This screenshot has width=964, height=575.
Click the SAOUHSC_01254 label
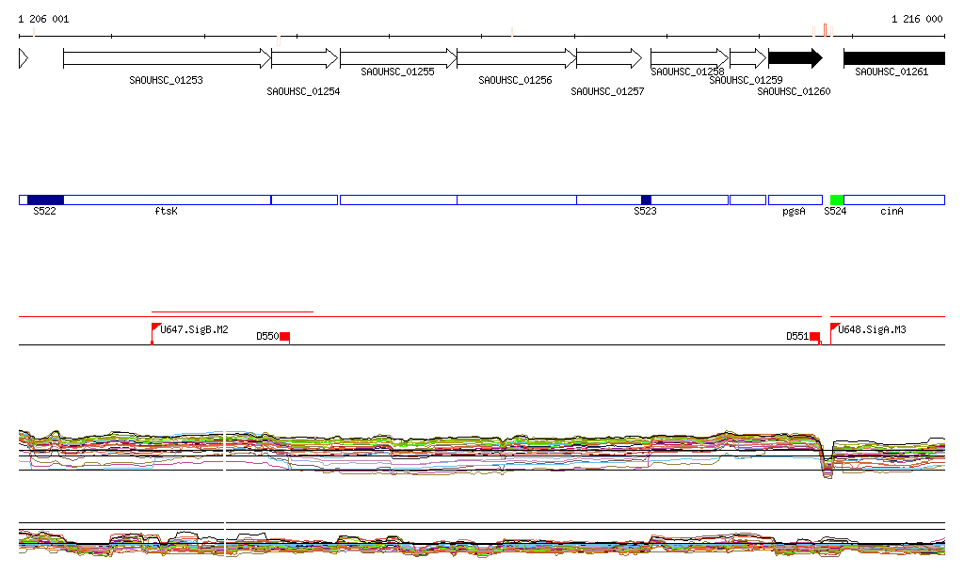click(x=303, y=91)
